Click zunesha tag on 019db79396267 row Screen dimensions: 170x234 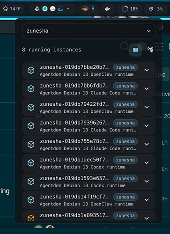pyautogui.click(x=126, y=123)
